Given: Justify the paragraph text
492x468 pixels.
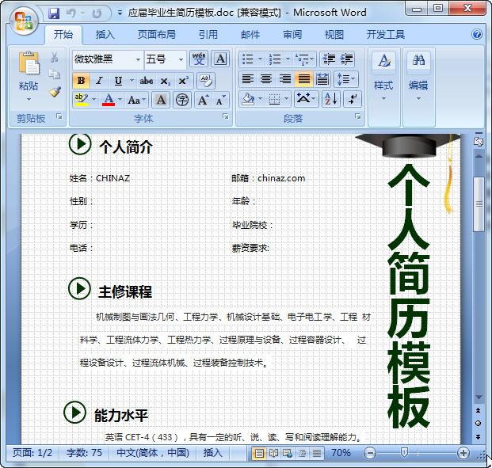Looking at the screenshot, I should tap(303, 79).
